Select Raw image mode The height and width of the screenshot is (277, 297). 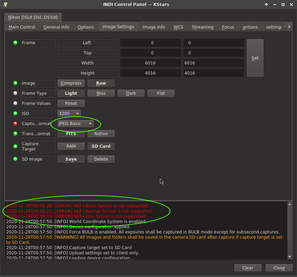[101, 83]
